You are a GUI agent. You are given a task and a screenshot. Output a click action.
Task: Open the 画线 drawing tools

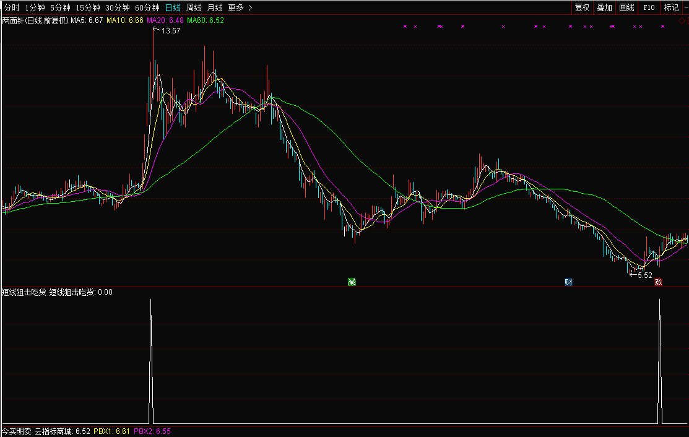click(x=626, y=7)
